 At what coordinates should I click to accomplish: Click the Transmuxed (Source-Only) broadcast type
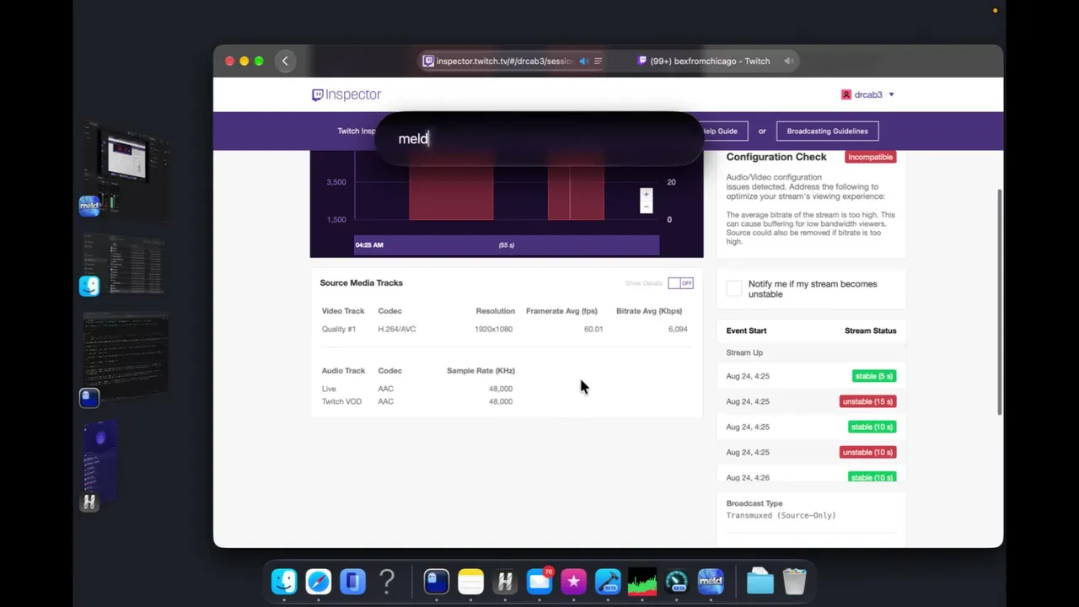coord(781,515)
